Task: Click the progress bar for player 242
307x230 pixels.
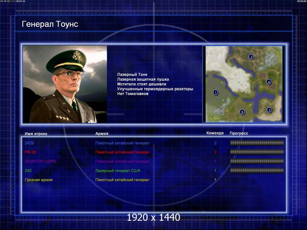Action: (257, 171)
